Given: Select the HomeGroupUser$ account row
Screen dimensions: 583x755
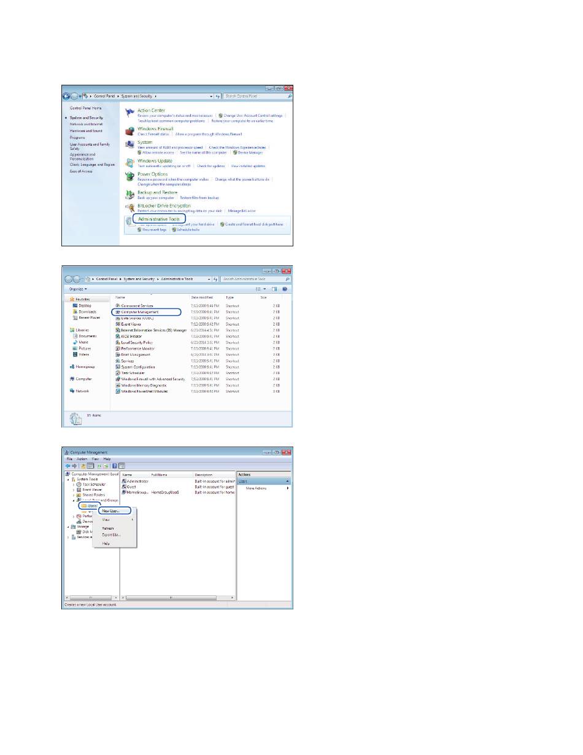Looking at the screenshot, I should click(177, 492).
